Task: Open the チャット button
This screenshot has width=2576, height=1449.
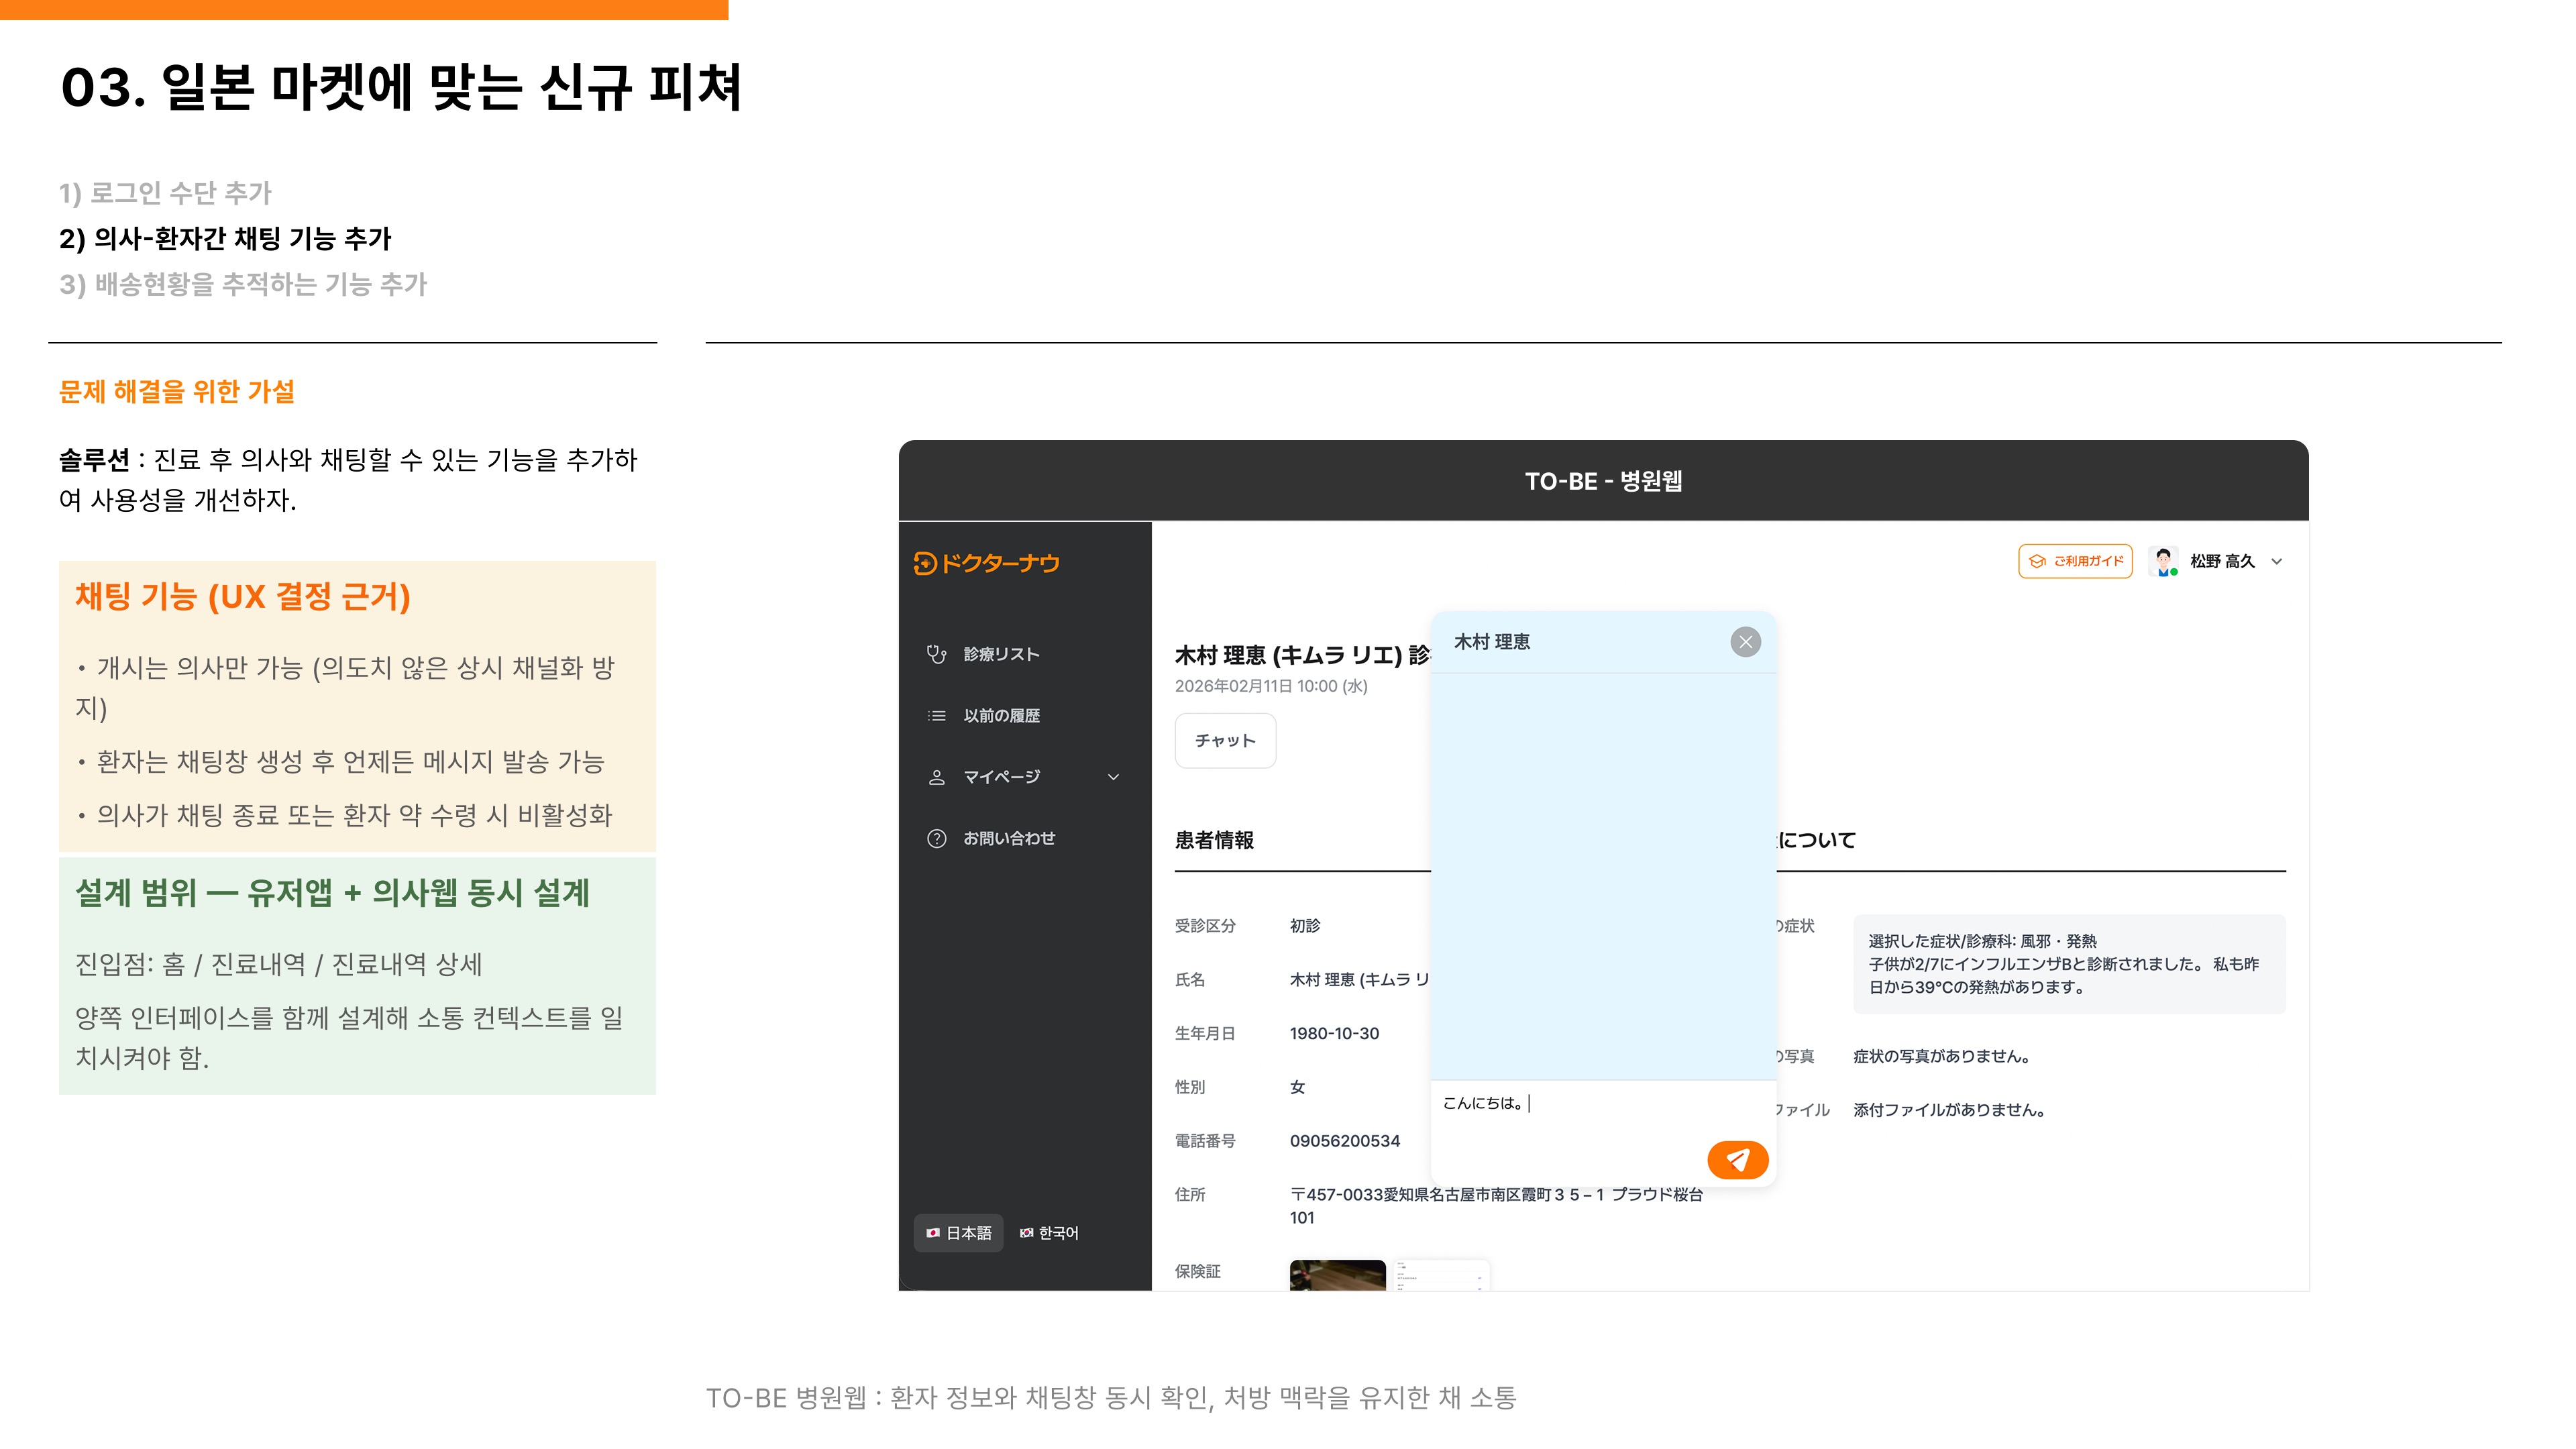Action: 1225,741
